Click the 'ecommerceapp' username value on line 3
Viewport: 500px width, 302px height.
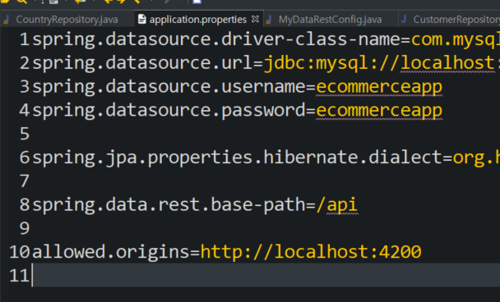click(379, 87)
